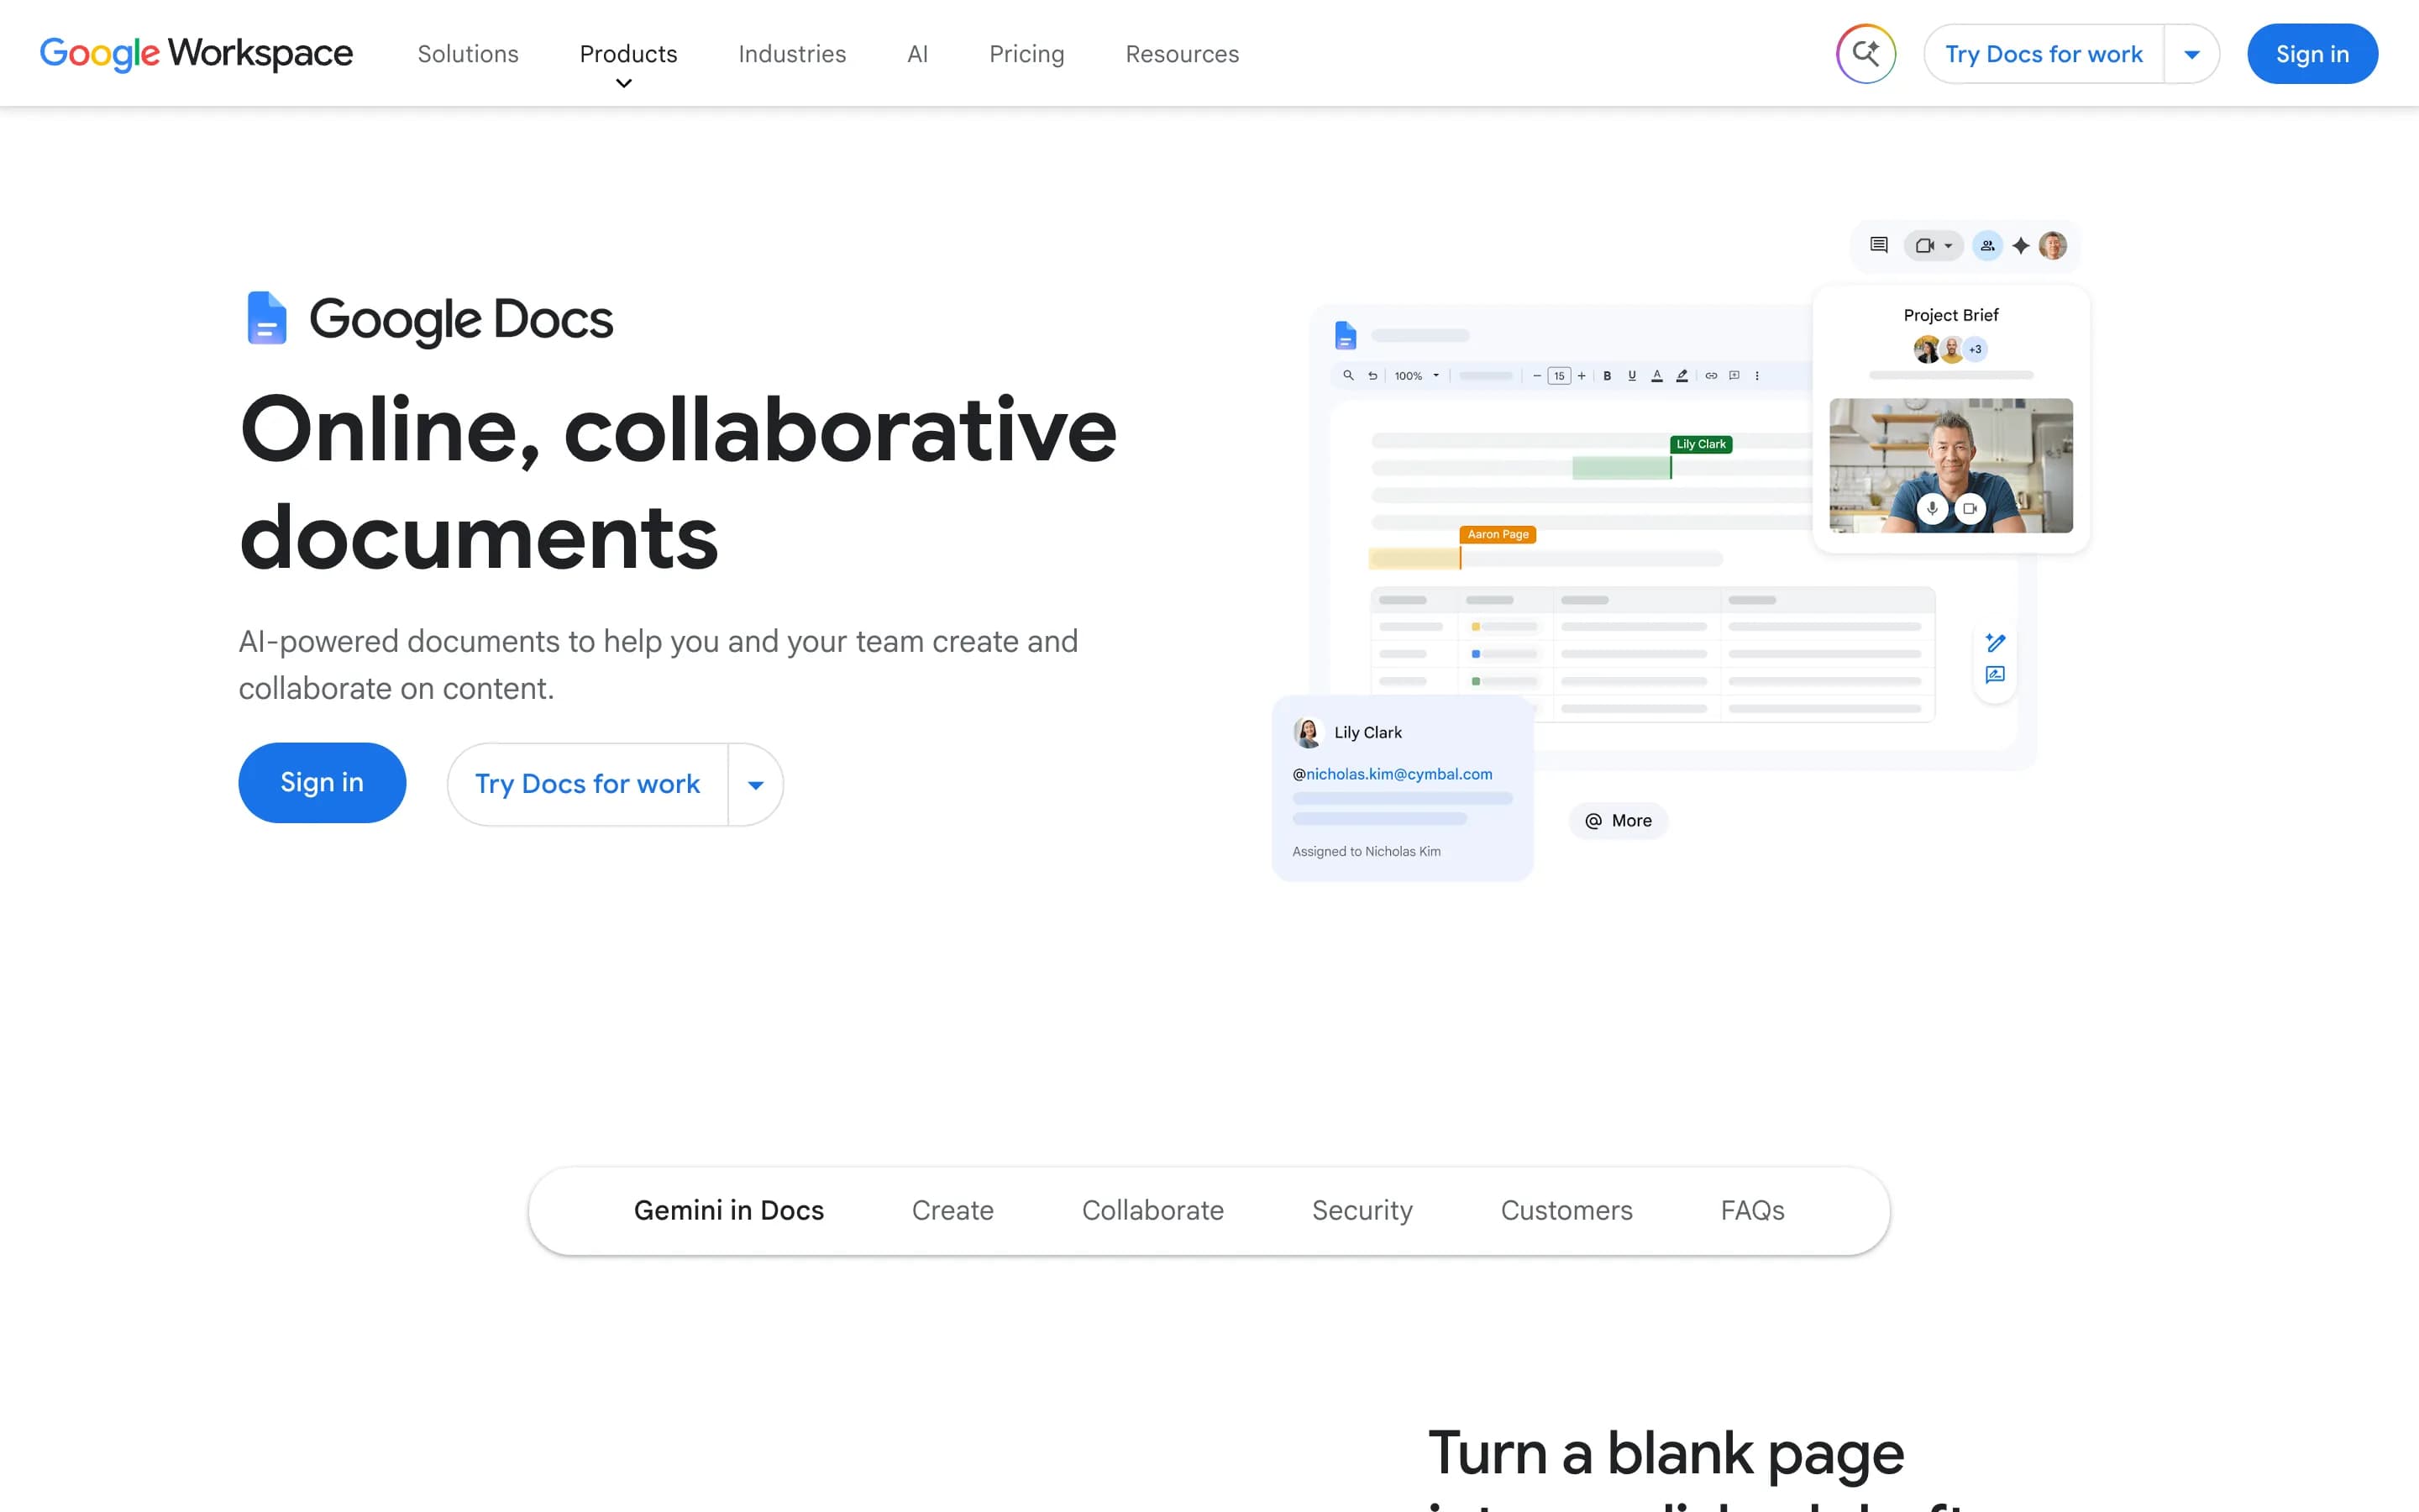Click the camera button on video tile
This screenshot has height=1512, width=2419.
(1970, 508)
